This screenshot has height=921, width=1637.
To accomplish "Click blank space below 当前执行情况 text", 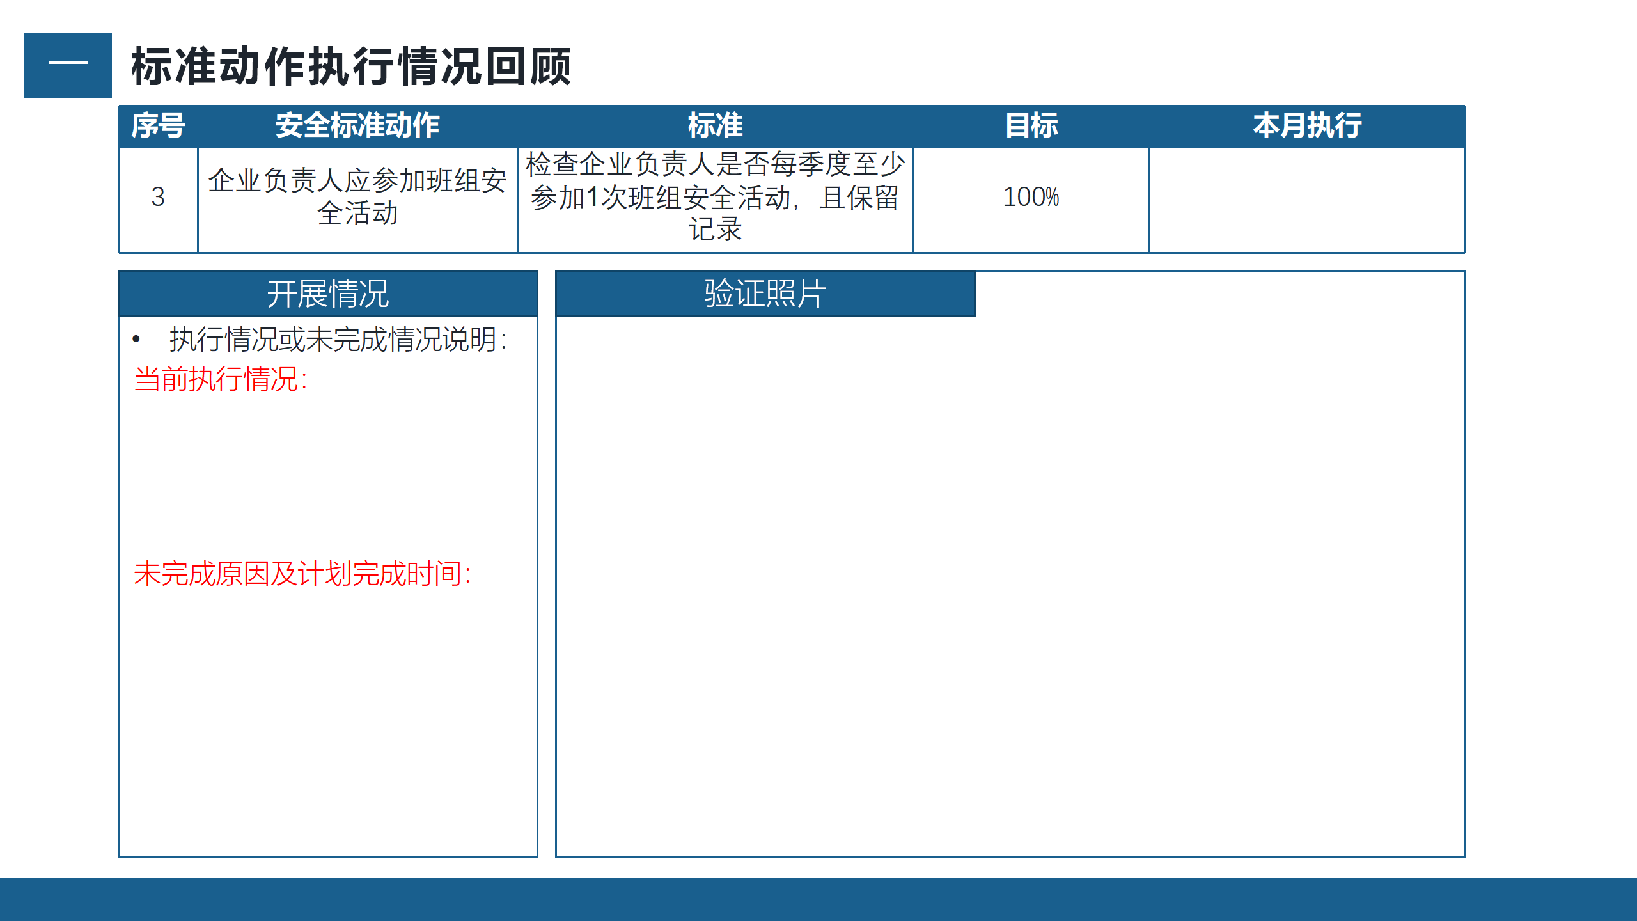I will (327, 473).
